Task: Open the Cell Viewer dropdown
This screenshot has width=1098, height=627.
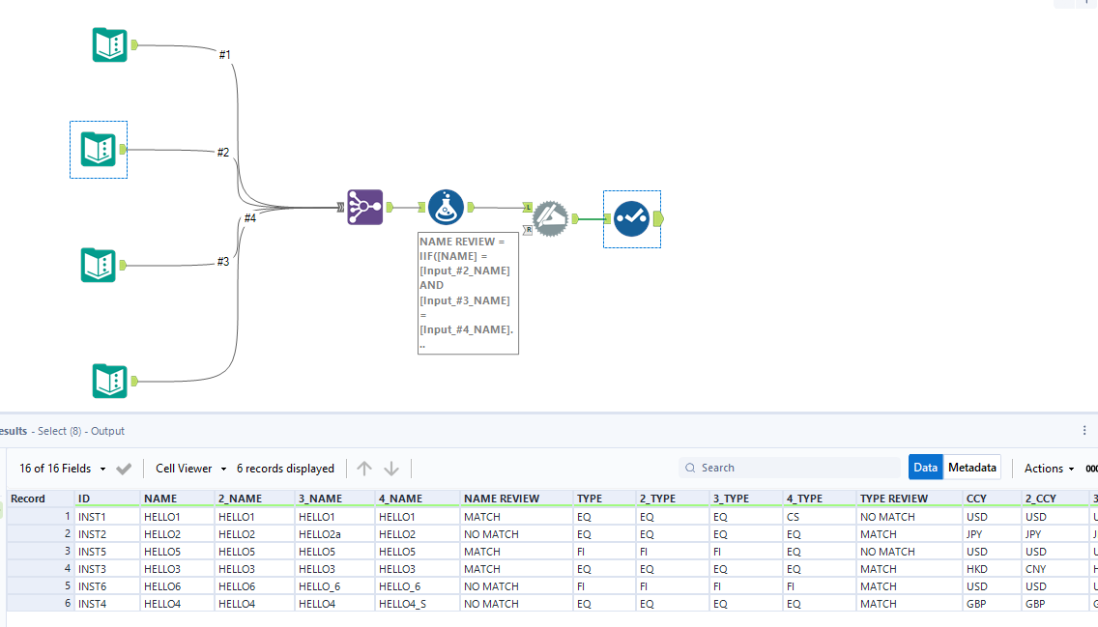Action: coord(189,468)
